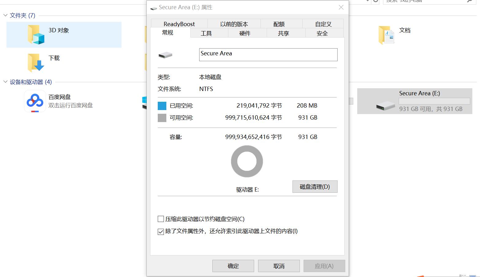The width and height of the screenshot is (480, 277).
Task: Click the disk usage pie chart
Action: (247, 161)
